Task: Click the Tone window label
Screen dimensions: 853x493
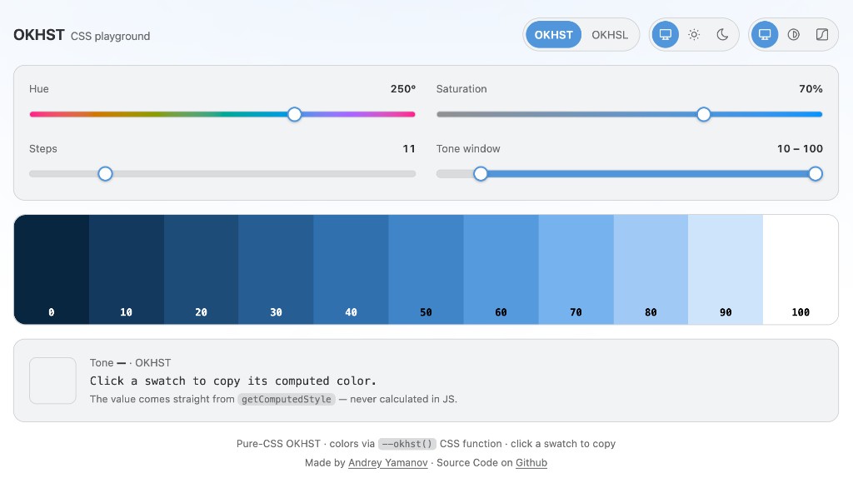Action: pos(468,148)
